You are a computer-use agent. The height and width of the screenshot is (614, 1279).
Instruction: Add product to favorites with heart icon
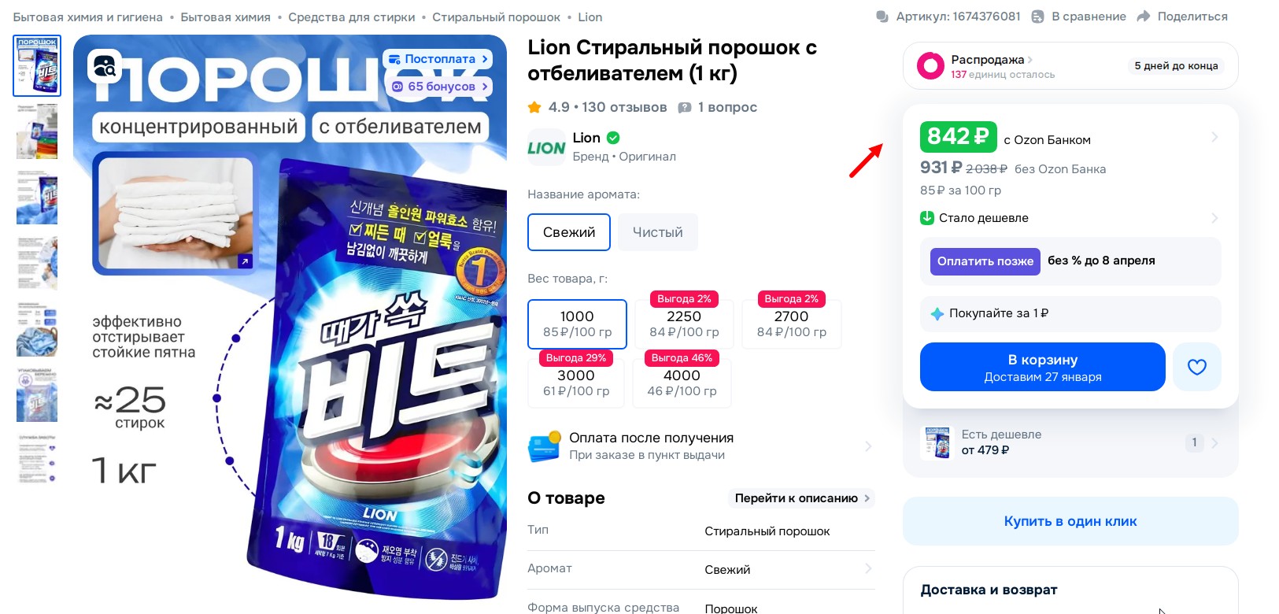1196,367
